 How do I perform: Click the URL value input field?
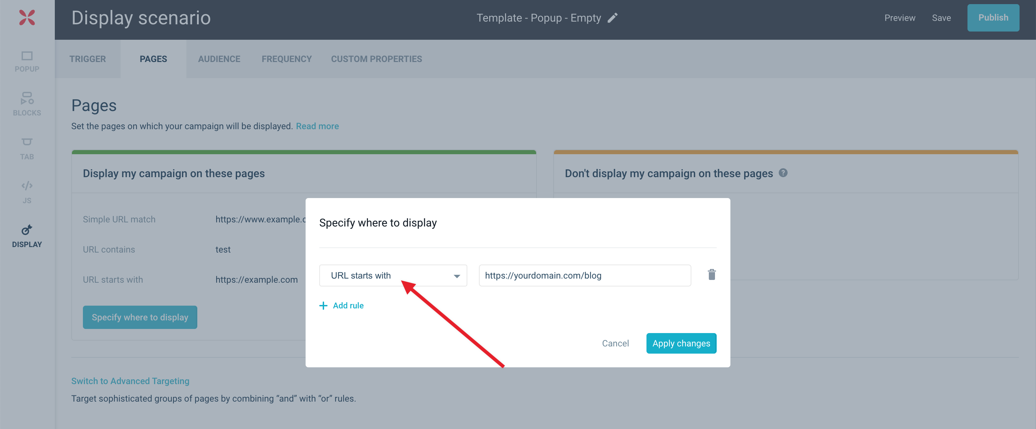(585, 275)
